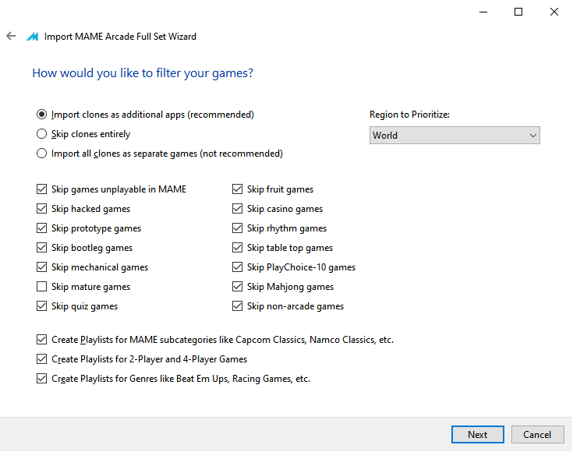This screenshot has width=573, height=452.
Task: Click the 'Region to Prioritize:' label
Action: pyautogui.click(x=409, y=115)
